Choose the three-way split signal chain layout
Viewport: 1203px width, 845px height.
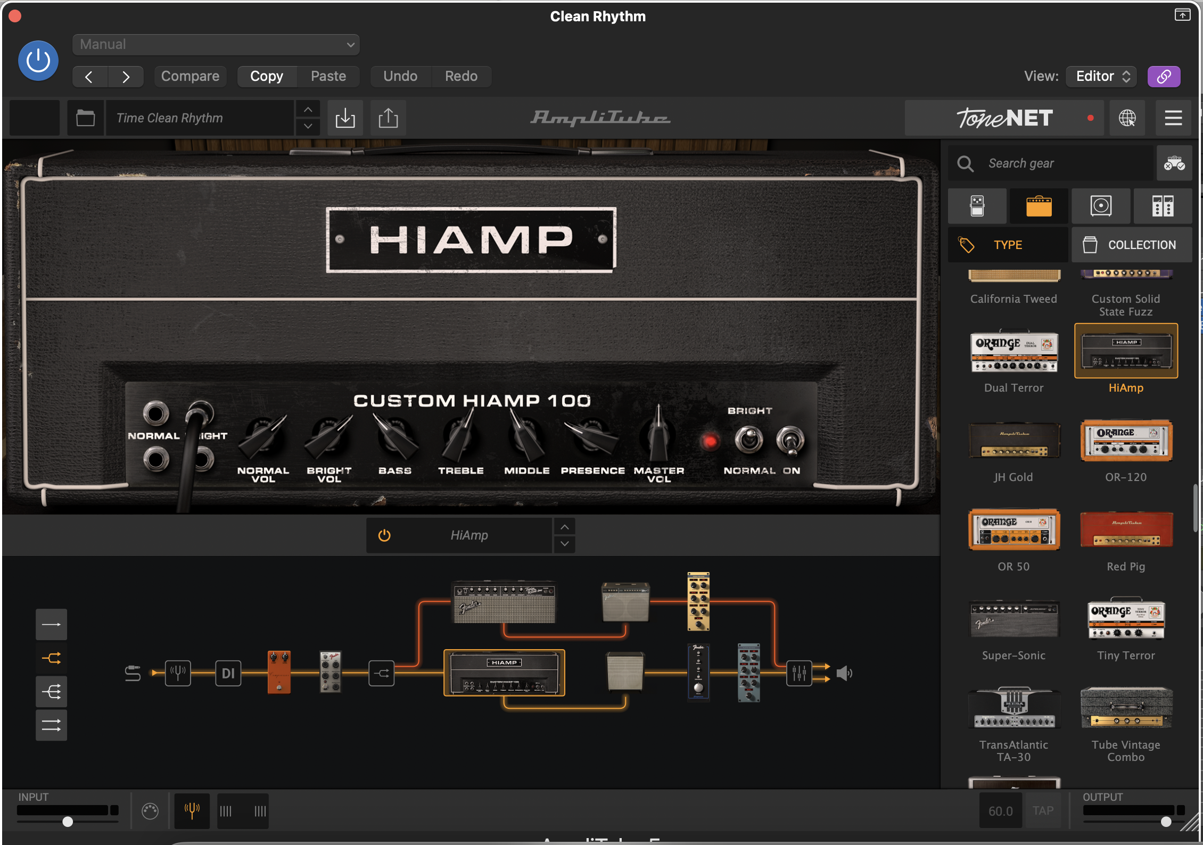coord(51,692)
